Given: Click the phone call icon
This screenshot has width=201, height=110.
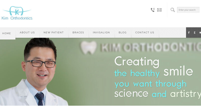Looking at the screenshot, I should (153, 10).
